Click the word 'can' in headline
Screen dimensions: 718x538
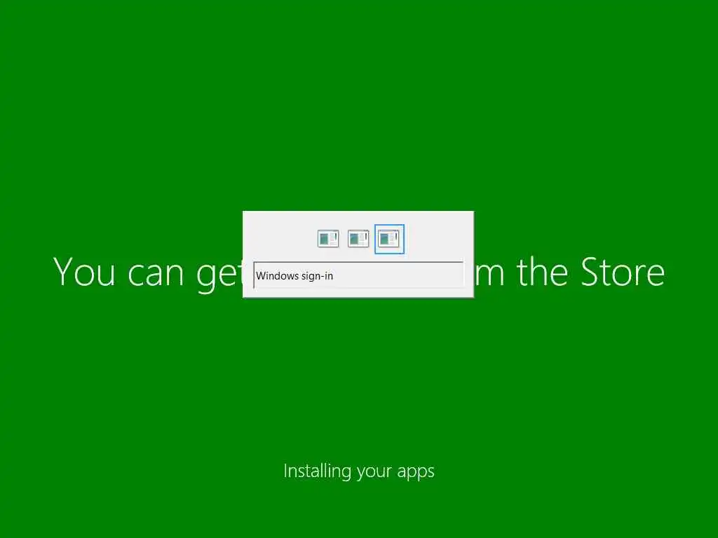155,275
